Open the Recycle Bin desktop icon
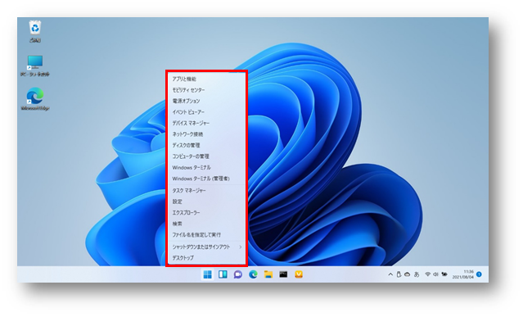The width and height of the screenshot is (523, 317). (x=35, y=31)
